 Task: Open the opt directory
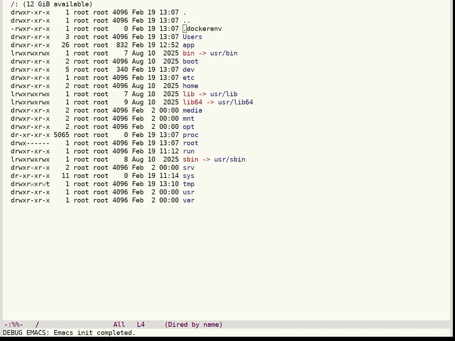click(x=188, y=127)
